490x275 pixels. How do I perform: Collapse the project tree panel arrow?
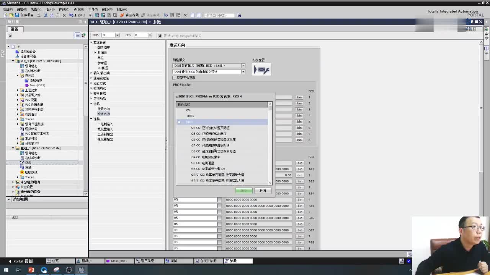pos(85,22)
